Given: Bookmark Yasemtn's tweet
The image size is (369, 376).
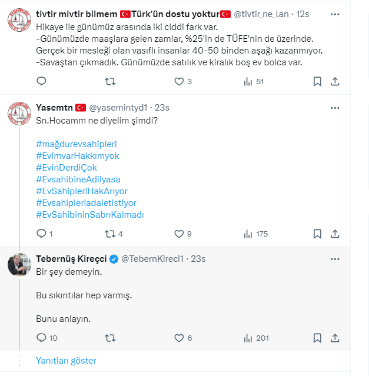Looking at the screenshot, I should click(x=317, y=234).
